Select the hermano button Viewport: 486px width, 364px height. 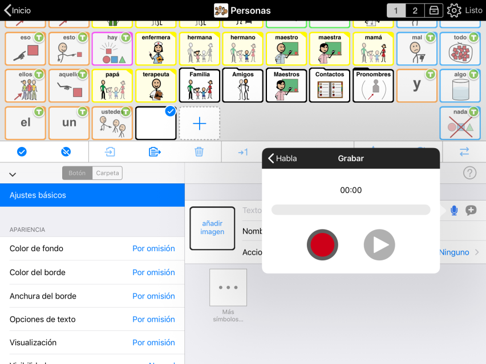242,48
